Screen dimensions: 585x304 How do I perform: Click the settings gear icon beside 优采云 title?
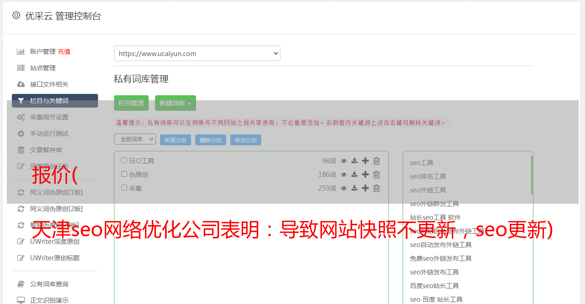[16, 15]
